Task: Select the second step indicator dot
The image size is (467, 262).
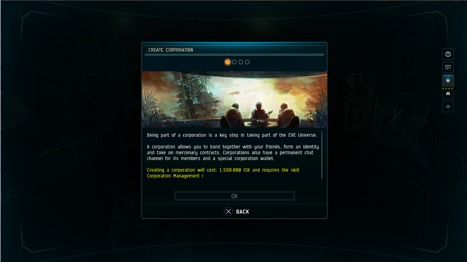Action: pyautogui.click(x=234, y=62)
